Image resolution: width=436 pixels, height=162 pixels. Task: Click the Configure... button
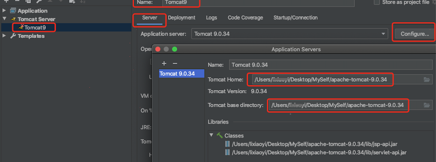click(414, 34)
